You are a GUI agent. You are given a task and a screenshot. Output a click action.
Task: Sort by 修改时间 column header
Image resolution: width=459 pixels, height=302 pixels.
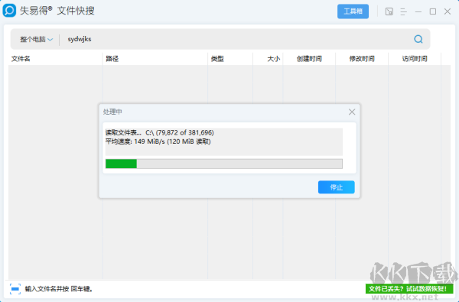(362, 59)
